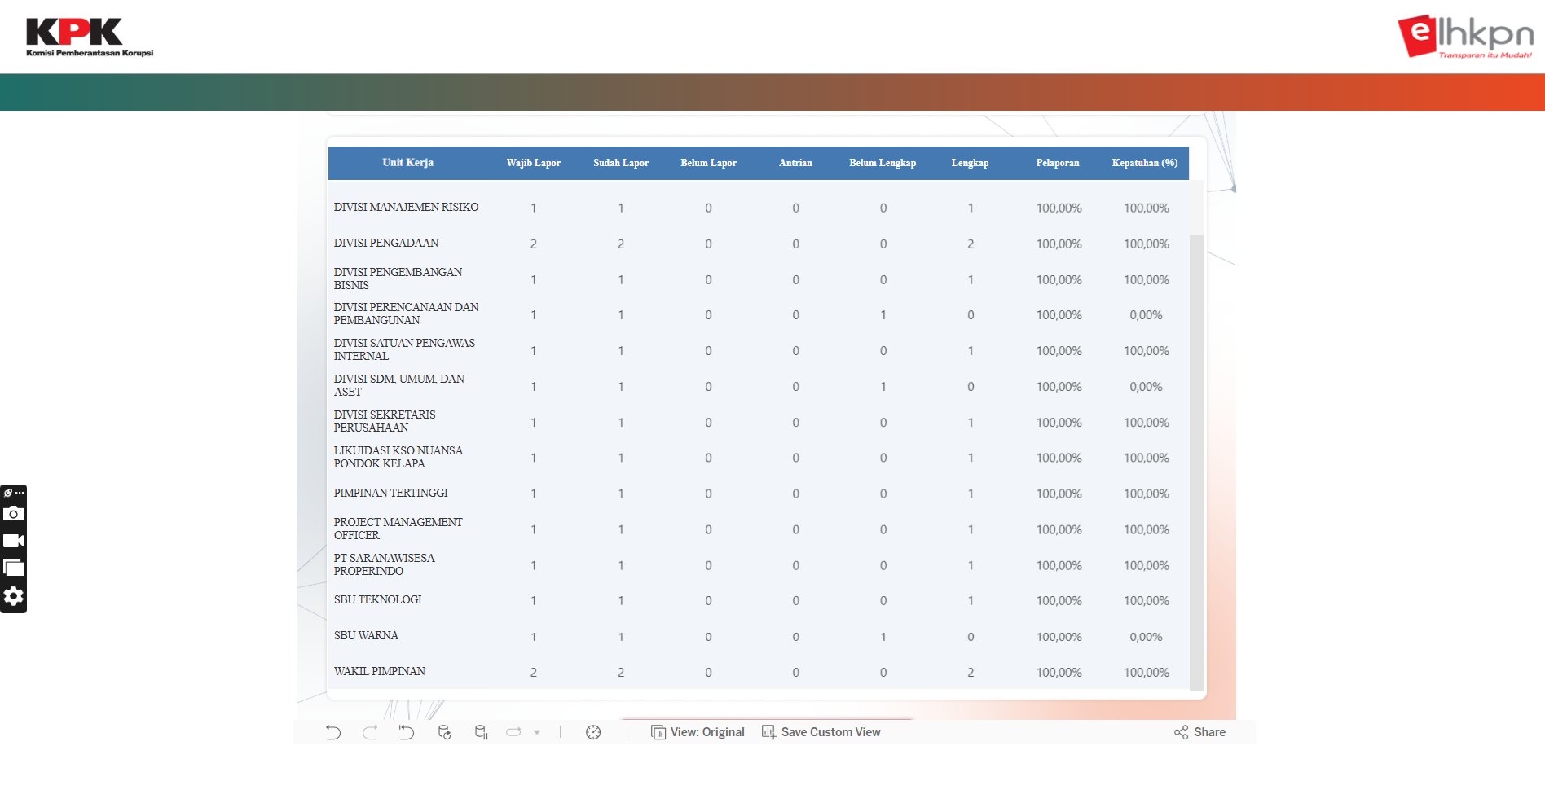
Task: Click the Belum Lengkap column header
Action: [x=883, y=163]
